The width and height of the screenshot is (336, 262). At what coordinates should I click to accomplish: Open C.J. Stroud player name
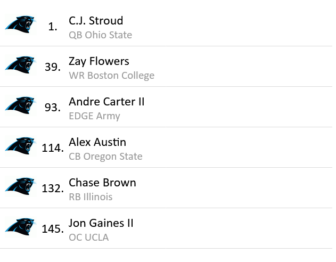[x=96, y=21]
